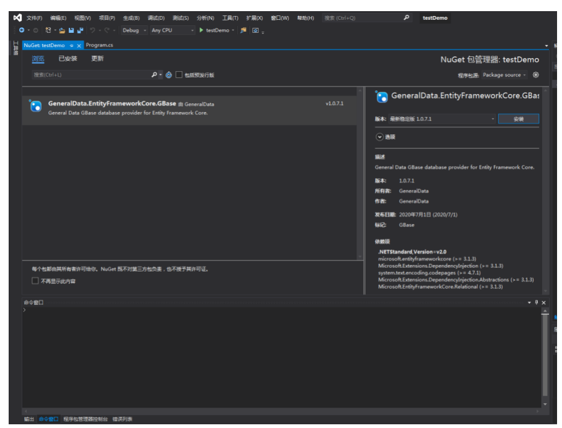Open the 生成(B) menu

coord(131,18)
